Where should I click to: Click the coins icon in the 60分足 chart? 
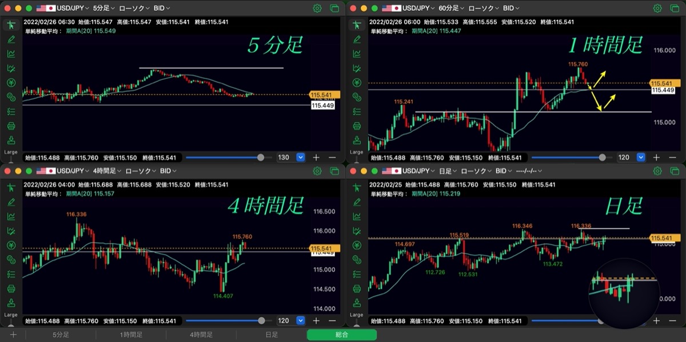tap(357, 97)
